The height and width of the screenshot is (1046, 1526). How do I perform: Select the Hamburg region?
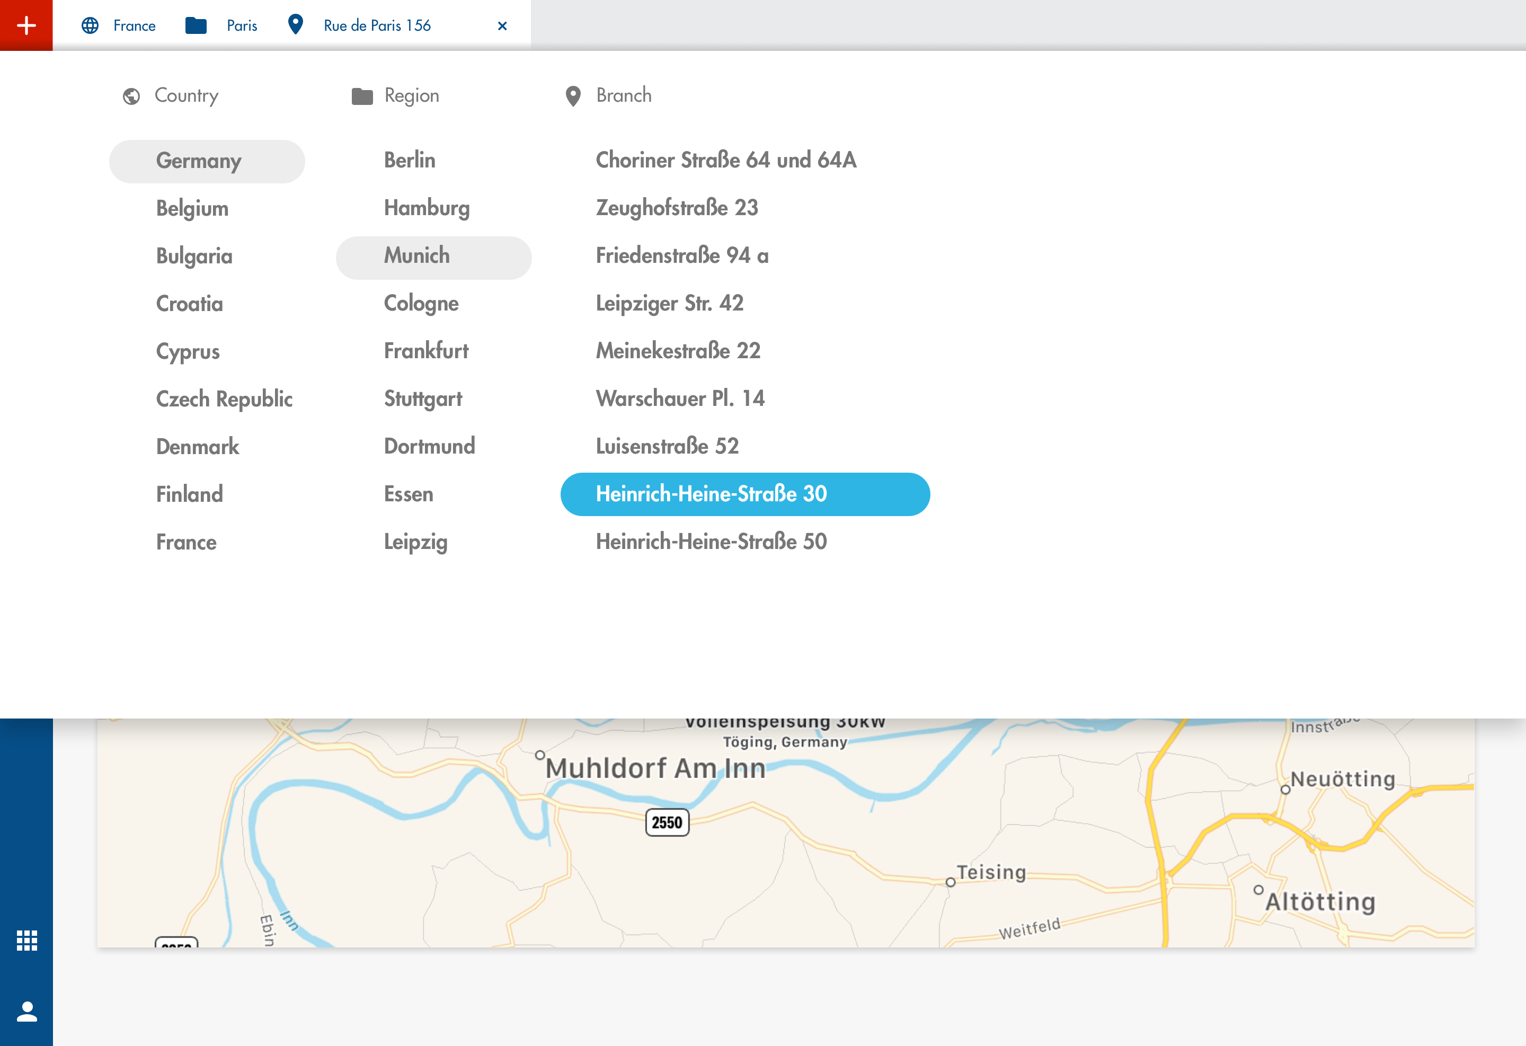click(427, 208)
